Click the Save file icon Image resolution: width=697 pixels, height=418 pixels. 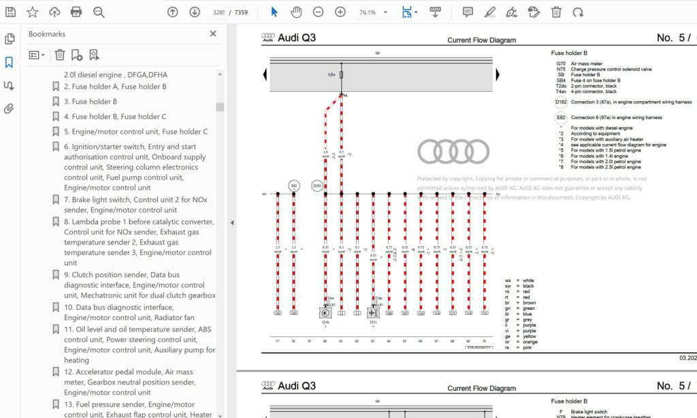(10, 12)
